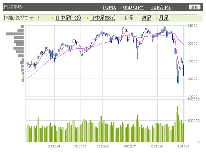206x155 pixels.
Task: Click the orange arrow beside 週足
Action: [139, 18]
